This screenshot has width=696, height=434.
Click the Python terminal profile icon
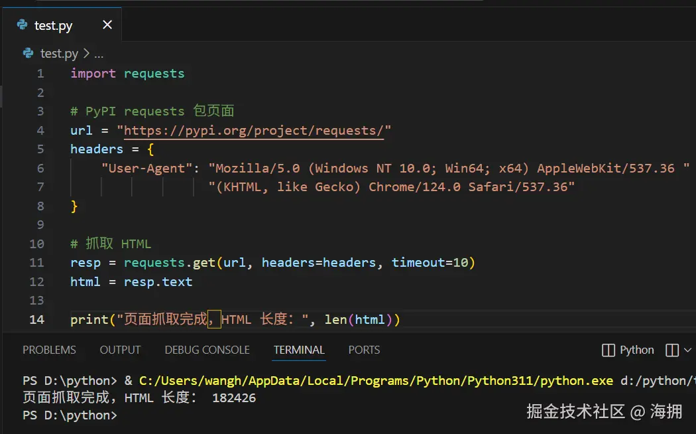pyautogui.click(x=608, y=350)
